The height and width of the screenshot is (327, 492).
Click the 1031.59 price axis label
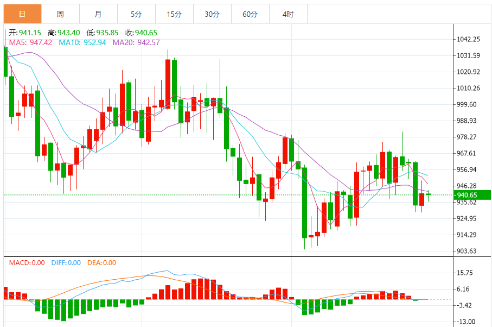468,55
